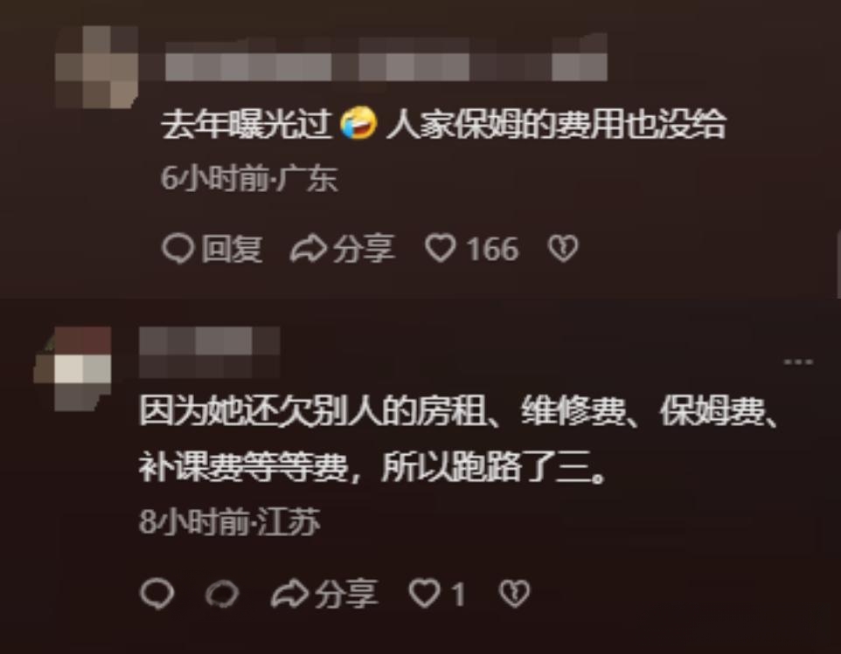
Task: Open the three-dot more options menu
Action: pos(798,362)
